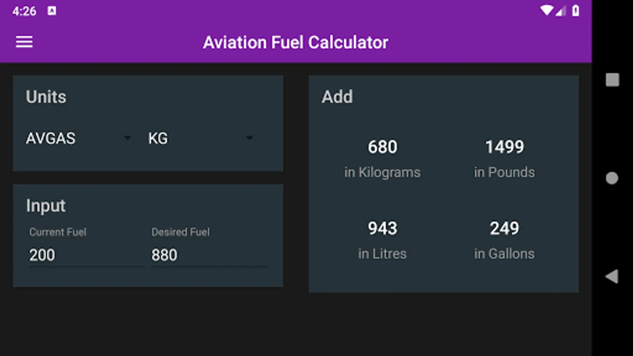Tap the battery status icon
Screen dimensions: 633x356
click(x=576, y=11)
